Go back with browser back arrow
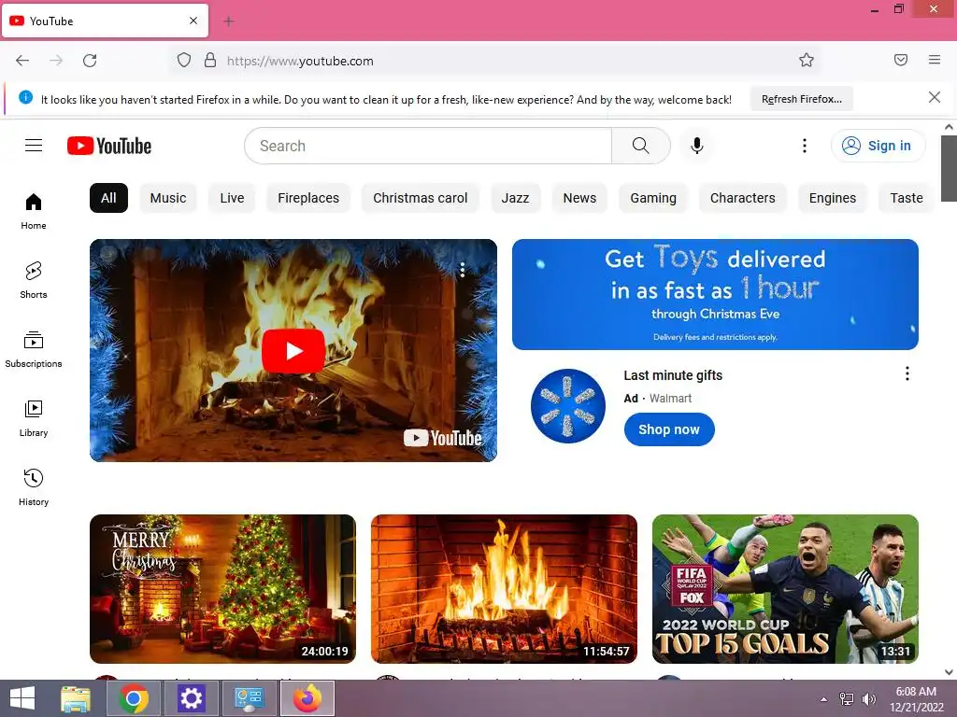The image size is (957, 717). pos(22,61)
